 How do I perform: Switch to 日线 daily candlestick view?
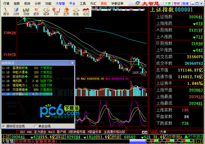pyautogui.click(x=26, y=12)
